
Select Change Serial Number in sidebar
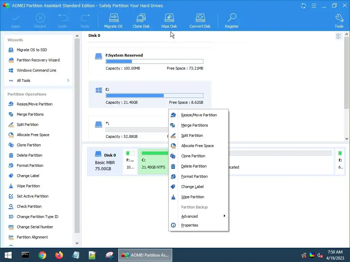(x=30, y=227)
